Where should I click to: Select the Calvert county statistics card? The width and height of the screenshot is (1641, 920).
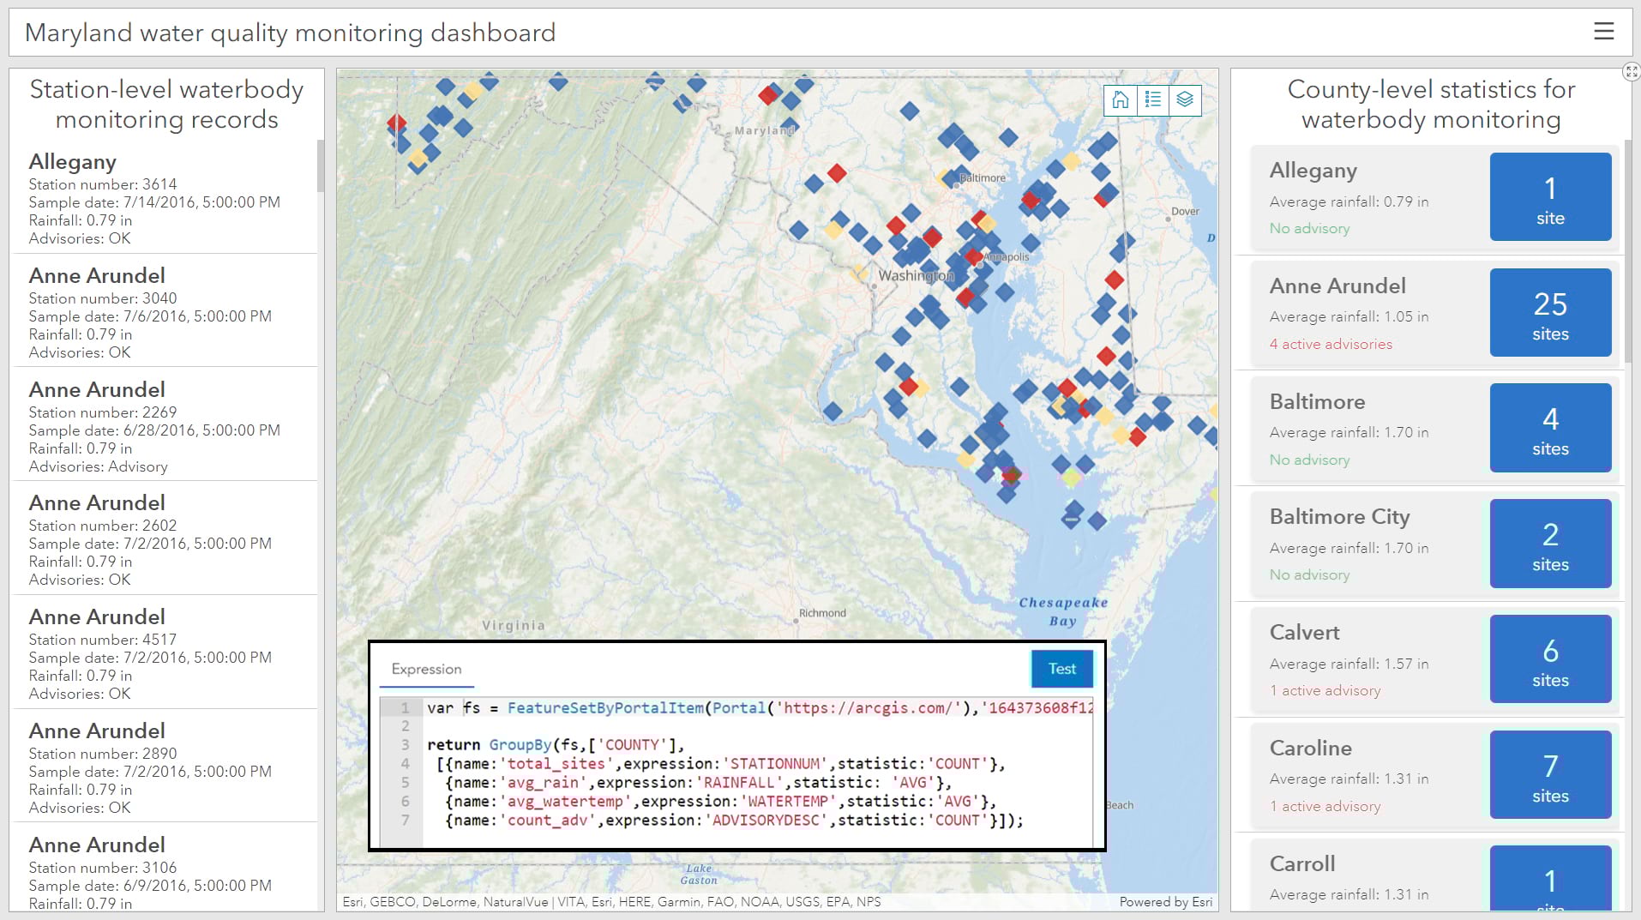1372,660
